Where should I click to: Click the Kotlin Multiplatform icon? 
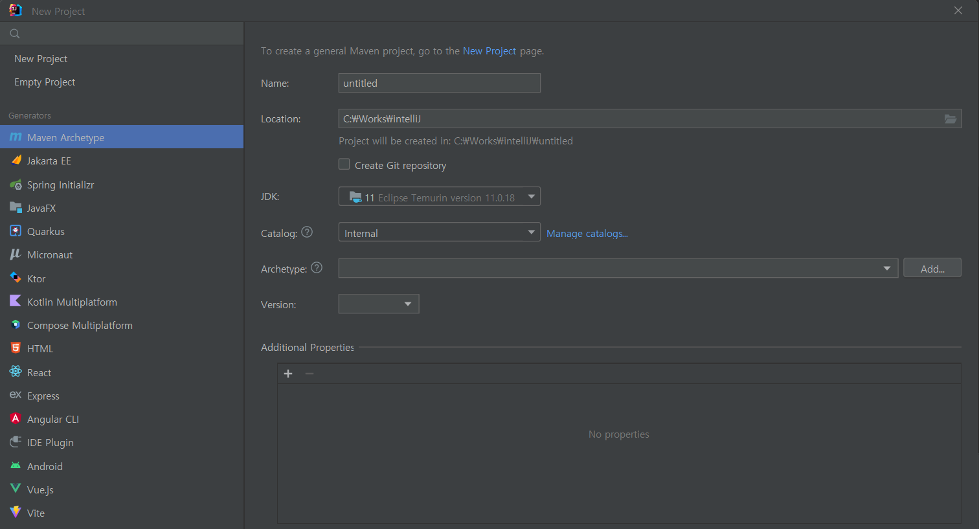coord(16,302)
